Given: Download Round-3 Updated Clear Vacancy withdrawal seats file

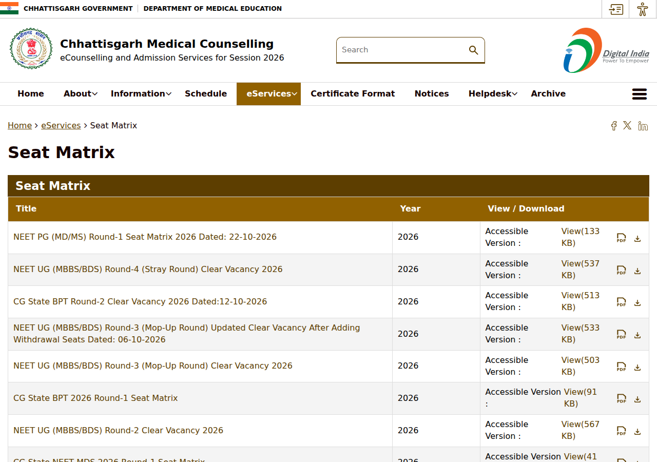Looking at the screenshot, I should pos(637,335).
